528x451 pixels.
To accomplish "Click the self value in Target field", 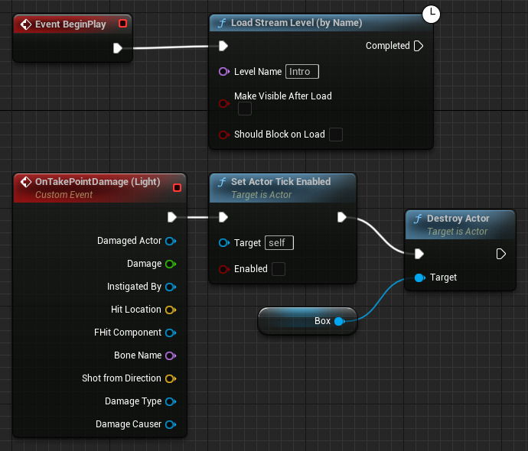I will [x=279, y=243].
